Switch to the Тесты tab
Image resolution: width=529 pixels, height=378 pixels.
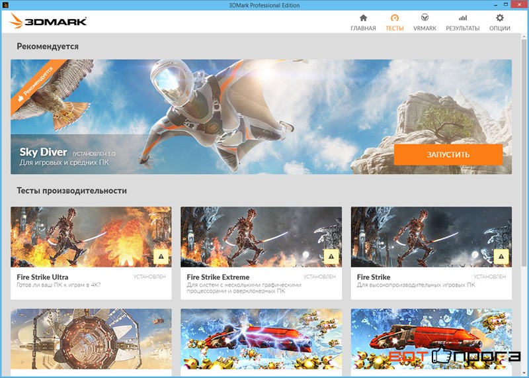point(394,23)
